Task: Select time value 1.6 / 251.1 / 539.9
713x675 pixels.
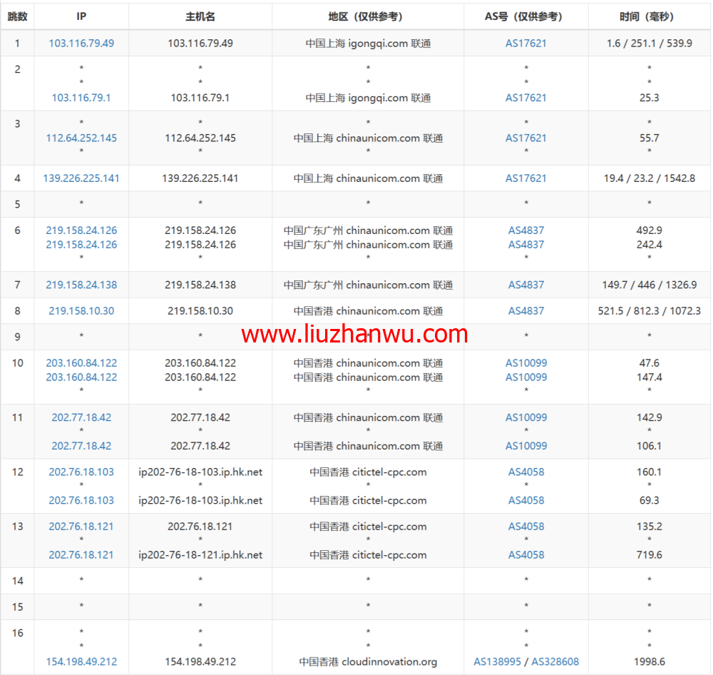Action: 649,44
